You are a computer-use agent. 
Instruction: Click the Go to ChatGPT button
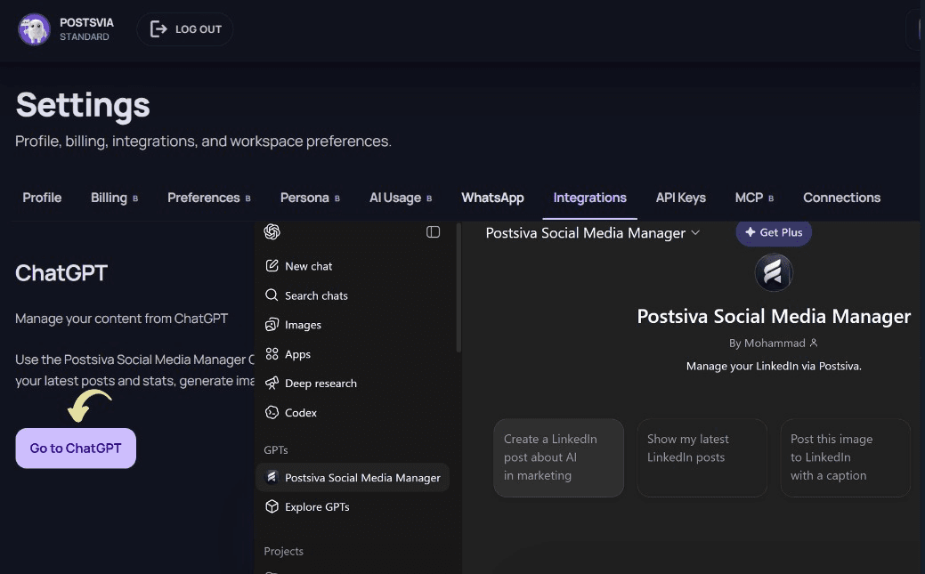75,448
